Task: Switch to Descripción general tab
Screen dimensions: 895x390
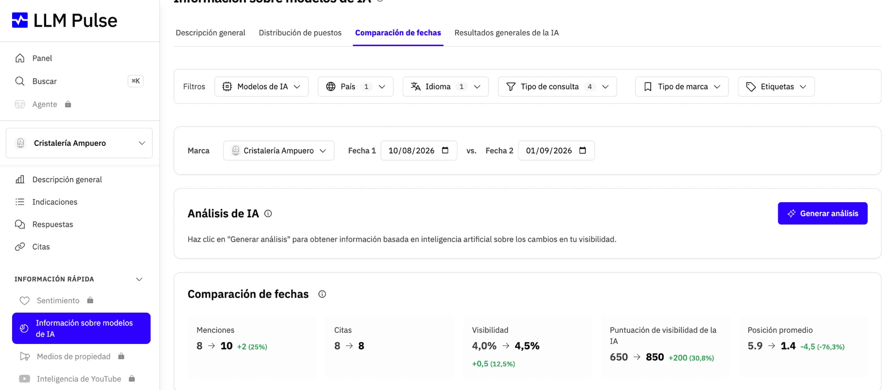Action: pos(210,33)
